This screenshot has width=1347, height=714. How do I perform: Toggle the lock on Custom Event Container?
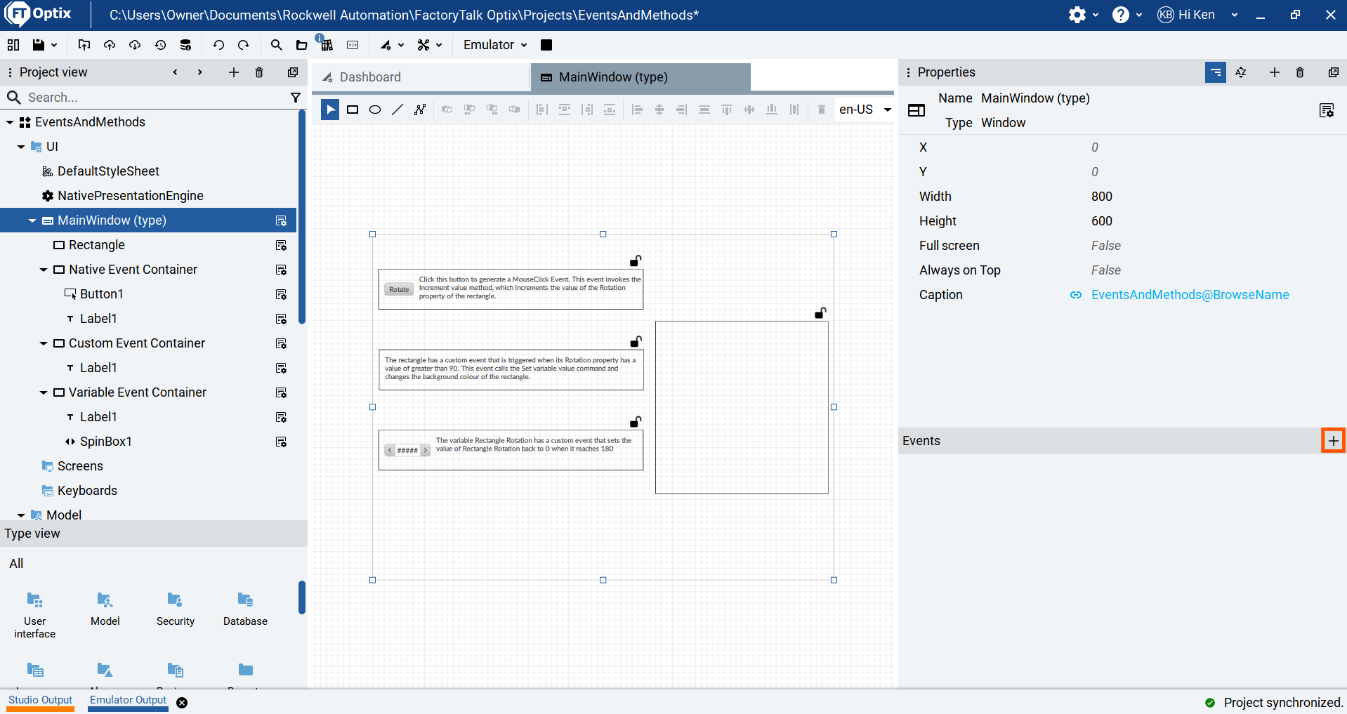pyautogui.click(x=636, y=341)
